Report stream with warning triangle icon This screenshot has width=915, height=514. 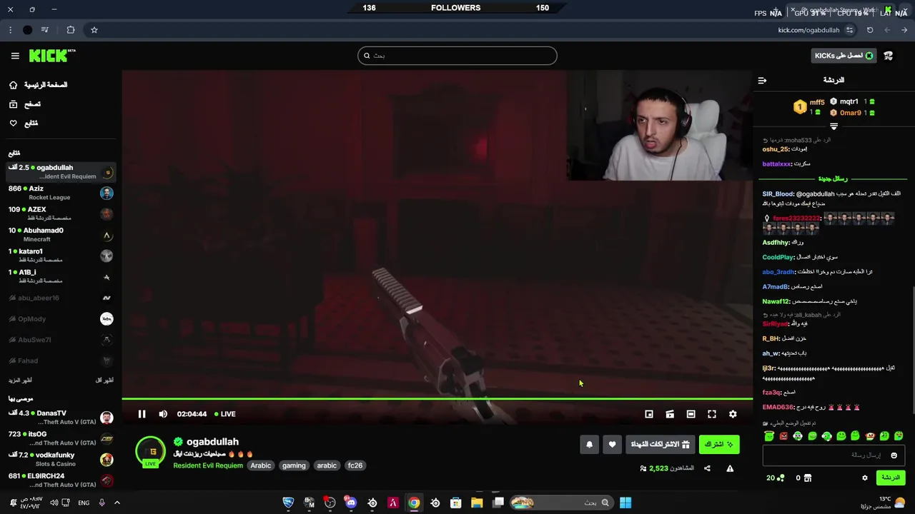tap(730, 468)
